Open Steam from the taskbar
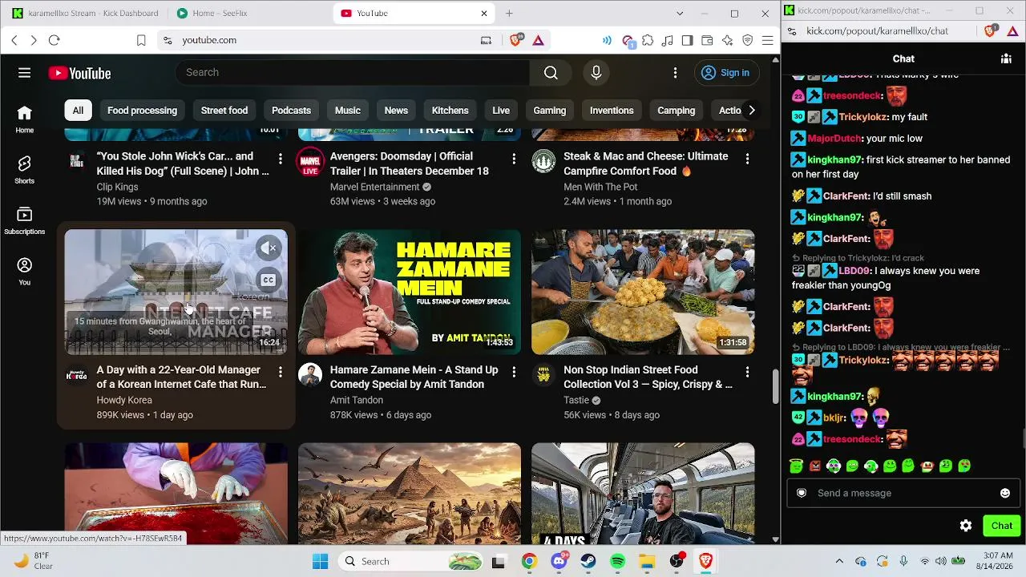This screenshot has width=1026, height=577. point(588,561)
